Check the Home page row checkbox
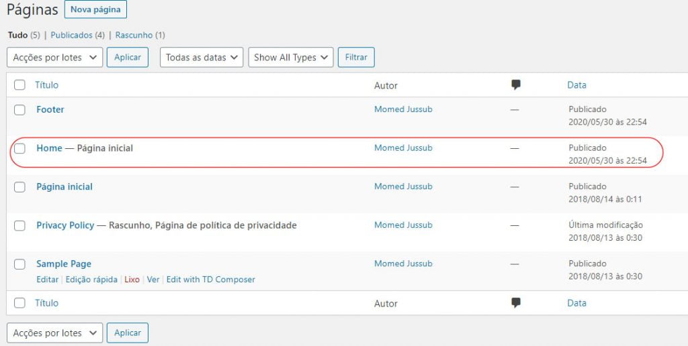Image resolution: width=688 pixels, height=346 pixels. pos(19,148)
